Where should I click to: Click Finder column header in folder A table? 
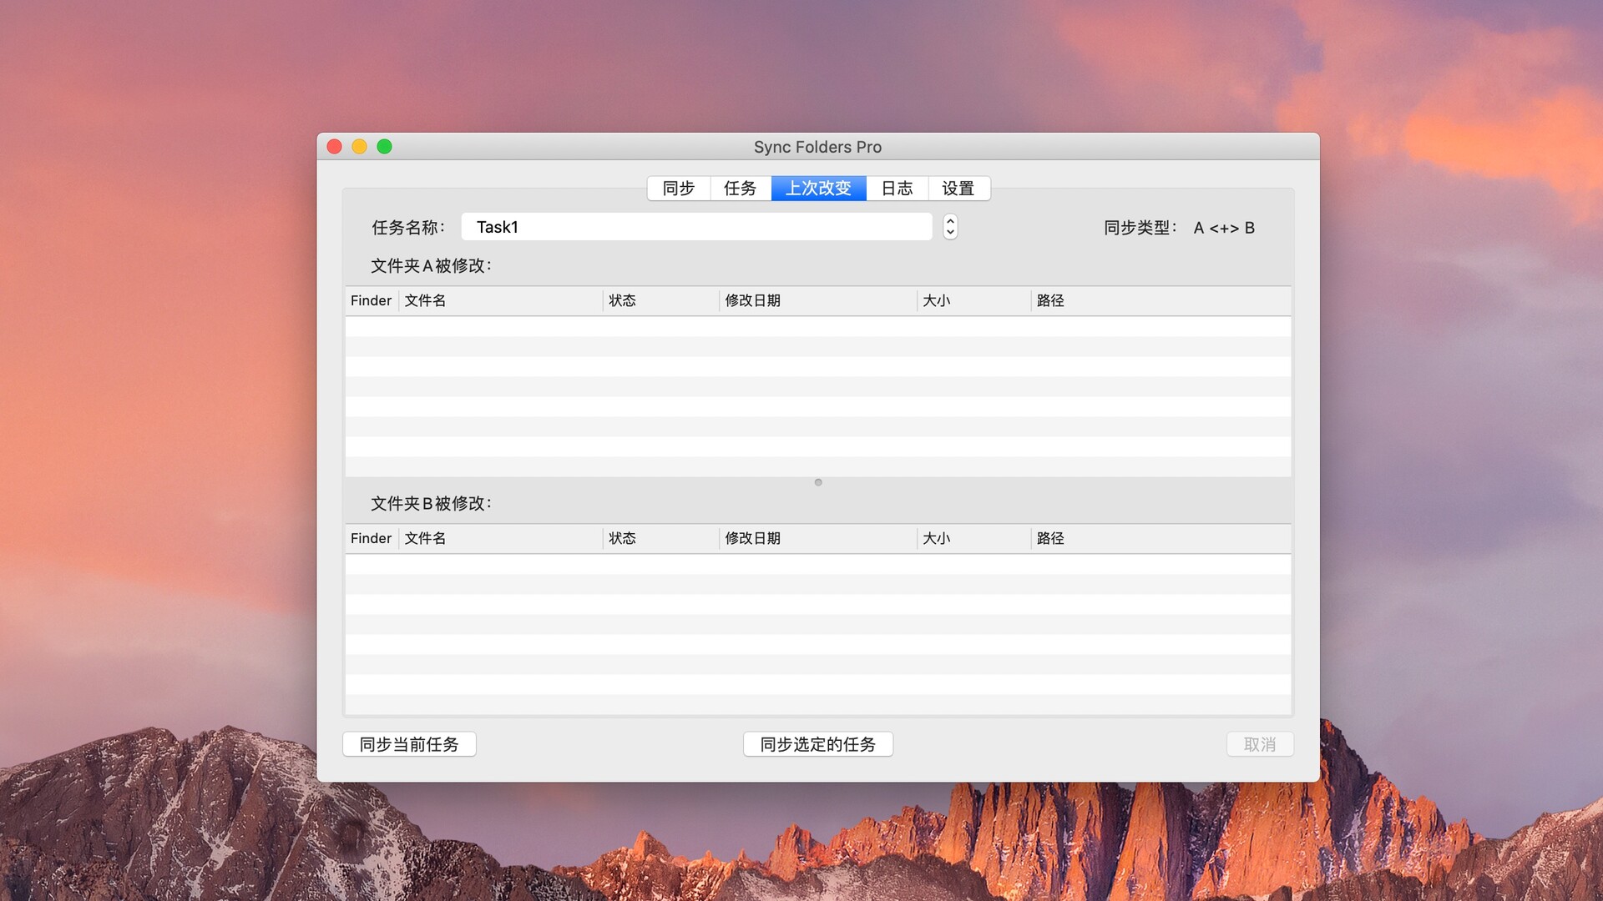click(x=372, y=300)
